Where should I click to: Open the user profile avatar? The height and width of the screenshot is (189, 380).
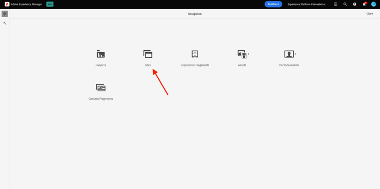[x=373, y=4]
